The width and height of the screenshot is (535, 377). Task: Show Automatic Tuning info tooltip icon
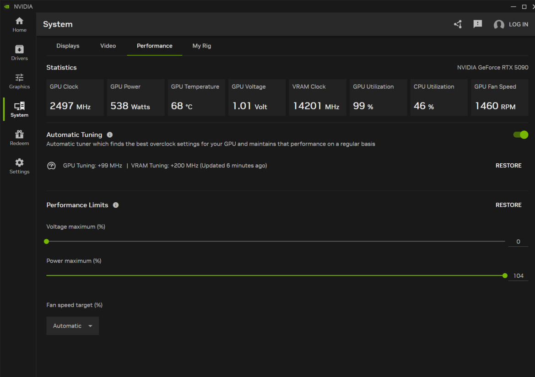[109, 135]
